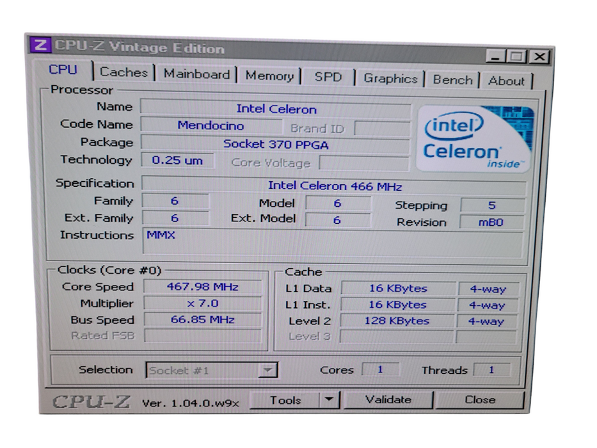
Task: Click the version text 'Ver. 1.04.0.w9x'
Action: click(x=191, y=403)
